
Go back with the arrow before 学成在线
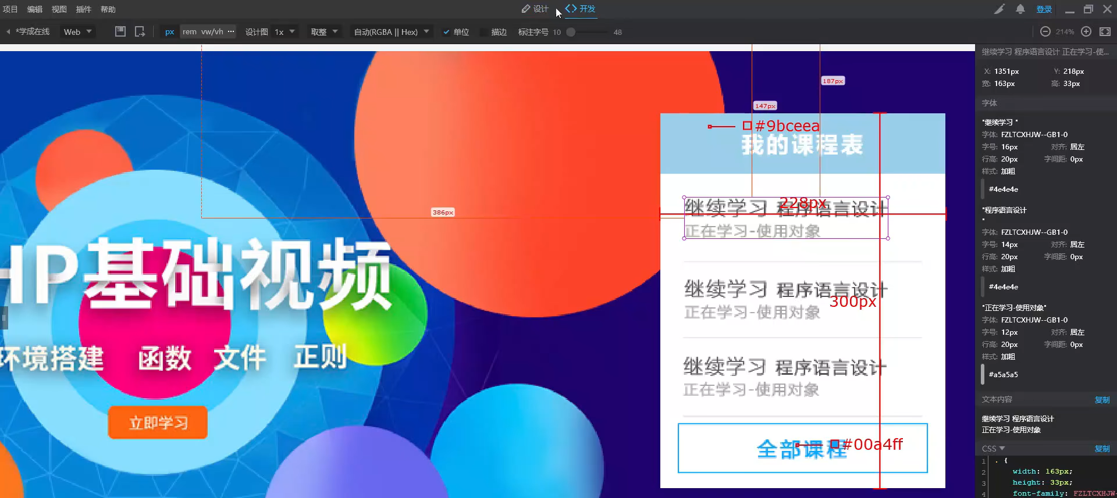pos(8,32)
